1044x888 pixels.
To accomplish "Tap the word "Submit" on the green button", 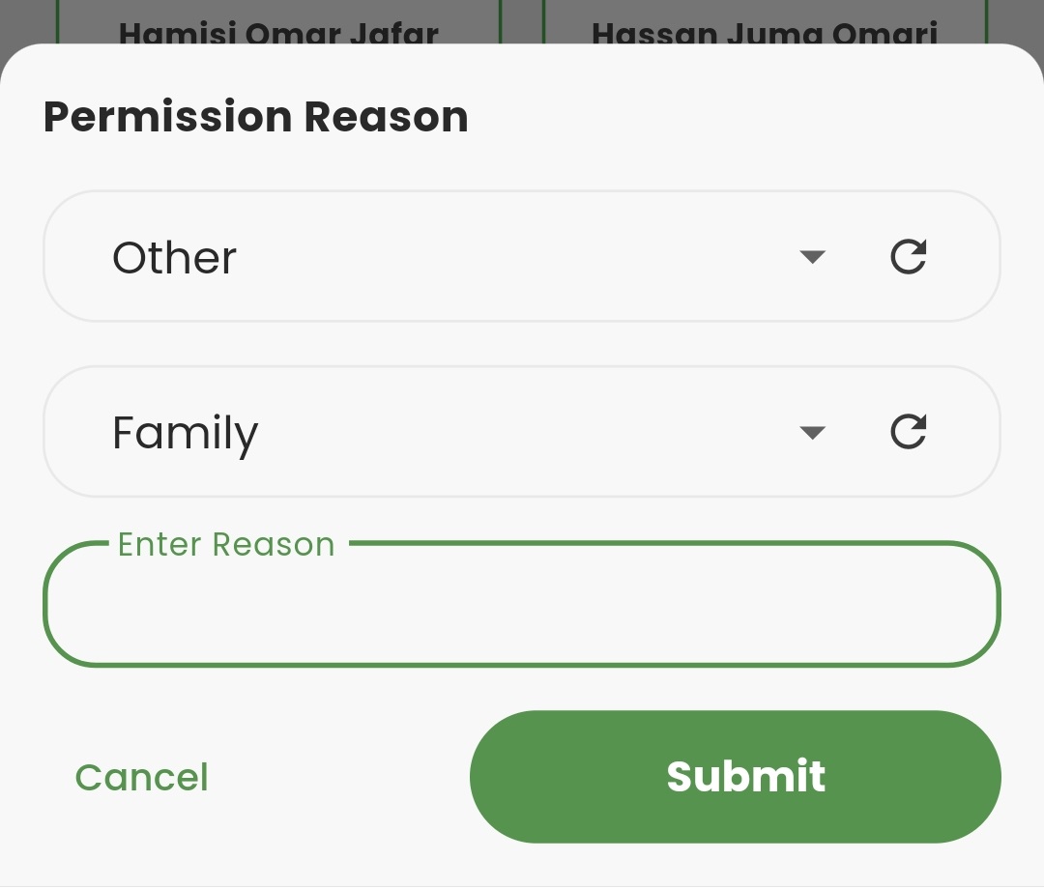I will [x=745, y=777].
